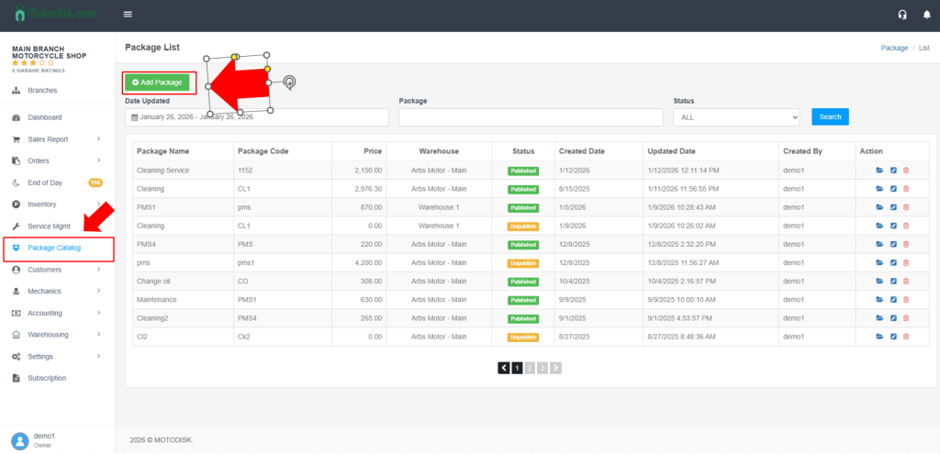The height and width of the screenshot is (454, 940).
Task: Open folder icon for Change oil package
Action: pos(879,282)
